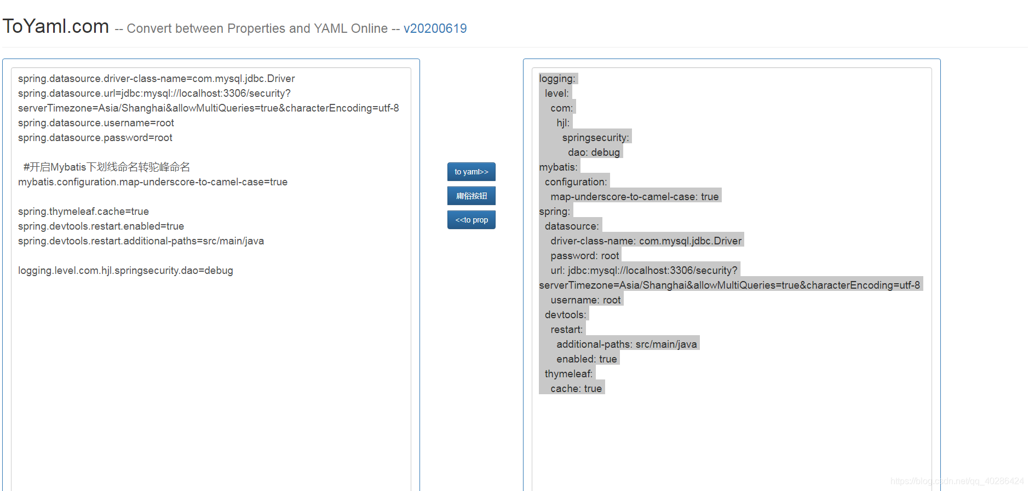Screen dimensions: 1029x491
Task: Click the line 'spring.datasource.url=jdbc:mysql://localhost:3306/security?'
Action: pyautogui.click(x=154, y=93)
